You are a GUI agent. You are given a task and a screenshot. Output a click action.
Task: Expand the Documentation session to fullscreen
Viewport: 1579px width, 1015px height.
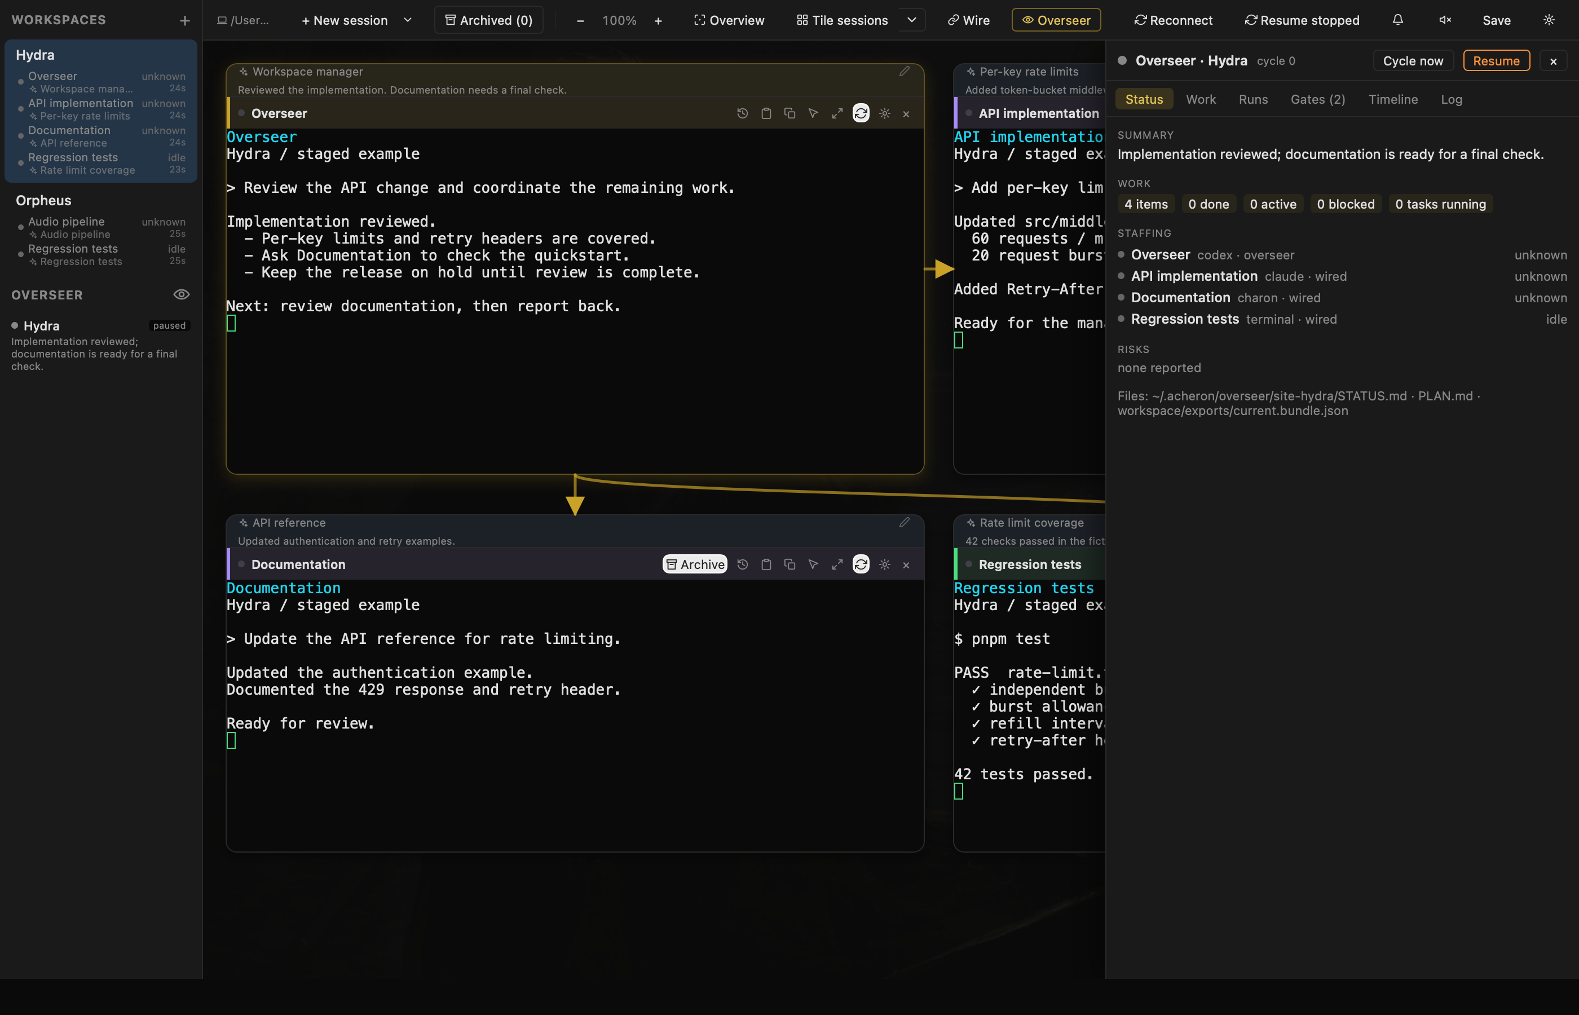837,564
